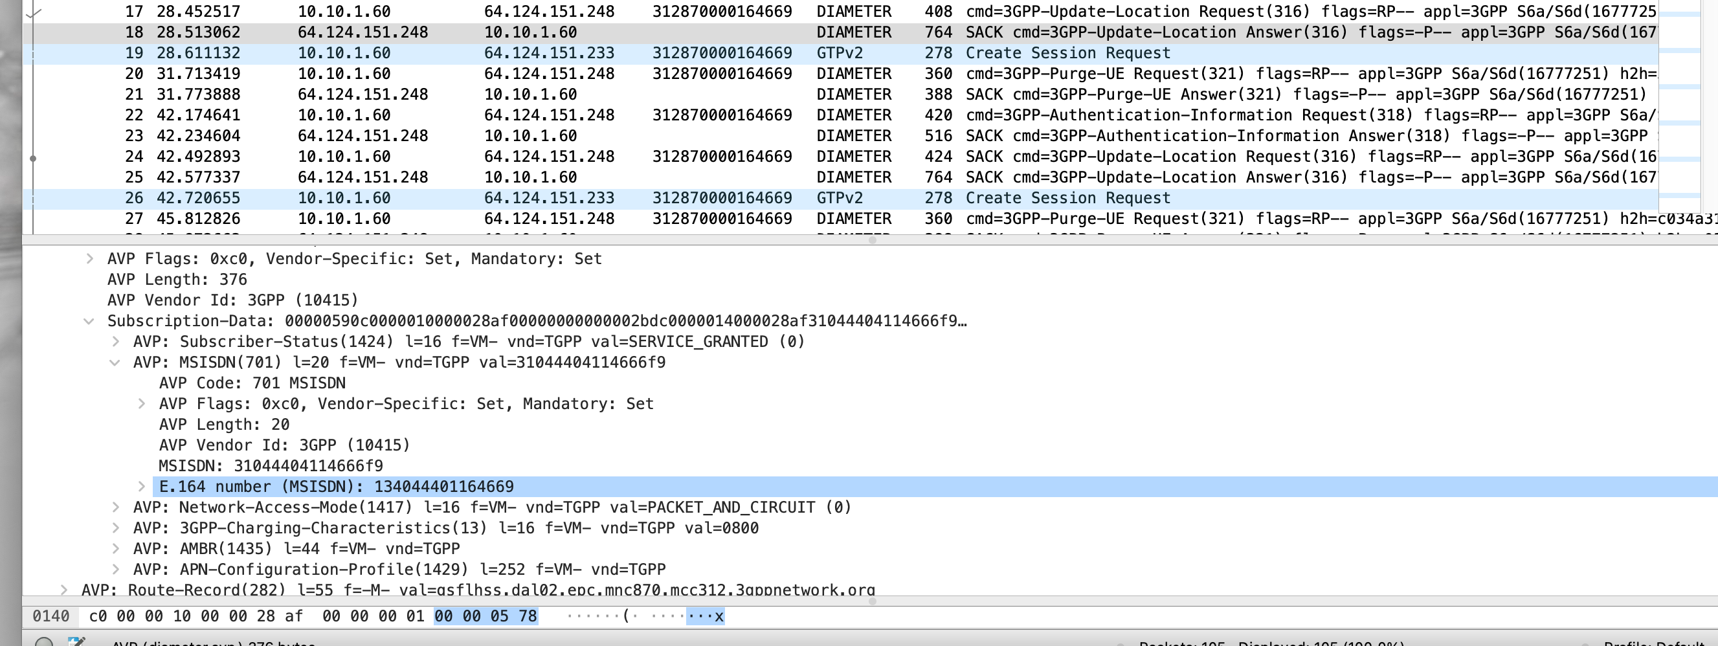The image size is (1718, 646).
Task: Expand the E.164 number (MSISDN) entry
Action: (142, 486)
